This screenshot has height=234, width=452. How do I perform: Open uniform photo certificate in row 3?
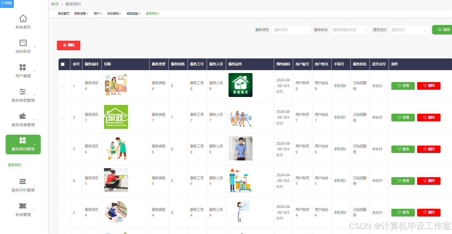[240, 148]
